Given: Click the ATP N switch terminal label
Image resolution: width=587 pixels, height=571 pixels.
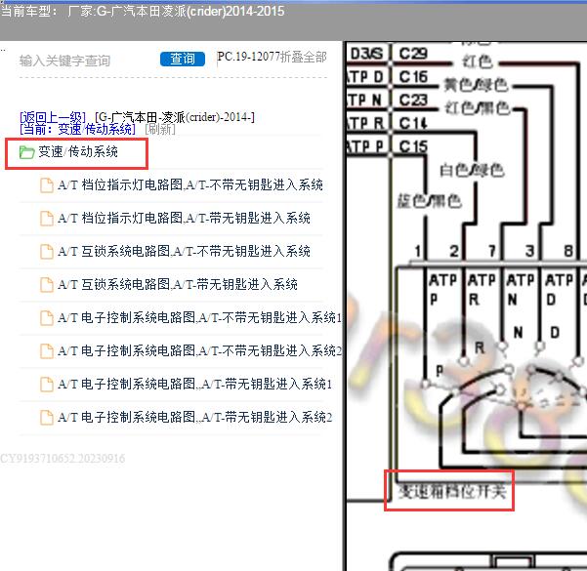Looking at the screenshot, I should coord(521,289).
